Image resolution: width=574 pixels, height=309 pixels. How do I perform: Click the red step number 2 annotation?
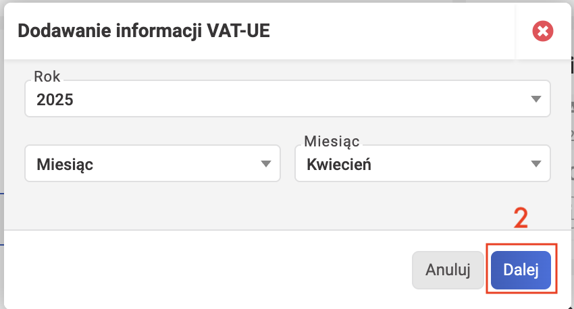point(521,218)
